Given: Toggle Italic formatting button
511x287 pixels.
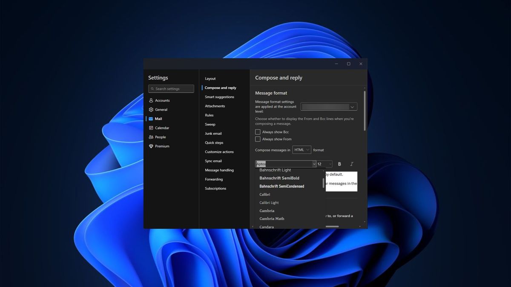Looking at the screenshot, I should pos(352,164).
